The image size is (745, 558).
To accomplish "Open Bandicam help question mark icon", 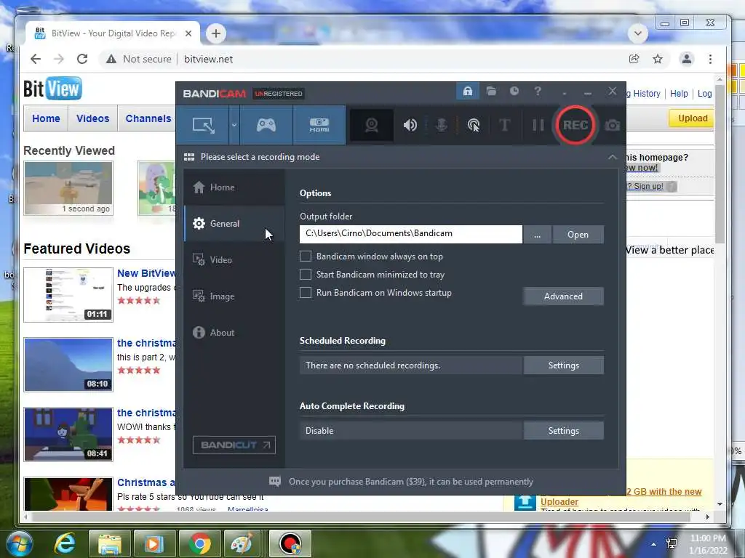I will [538, 91].
